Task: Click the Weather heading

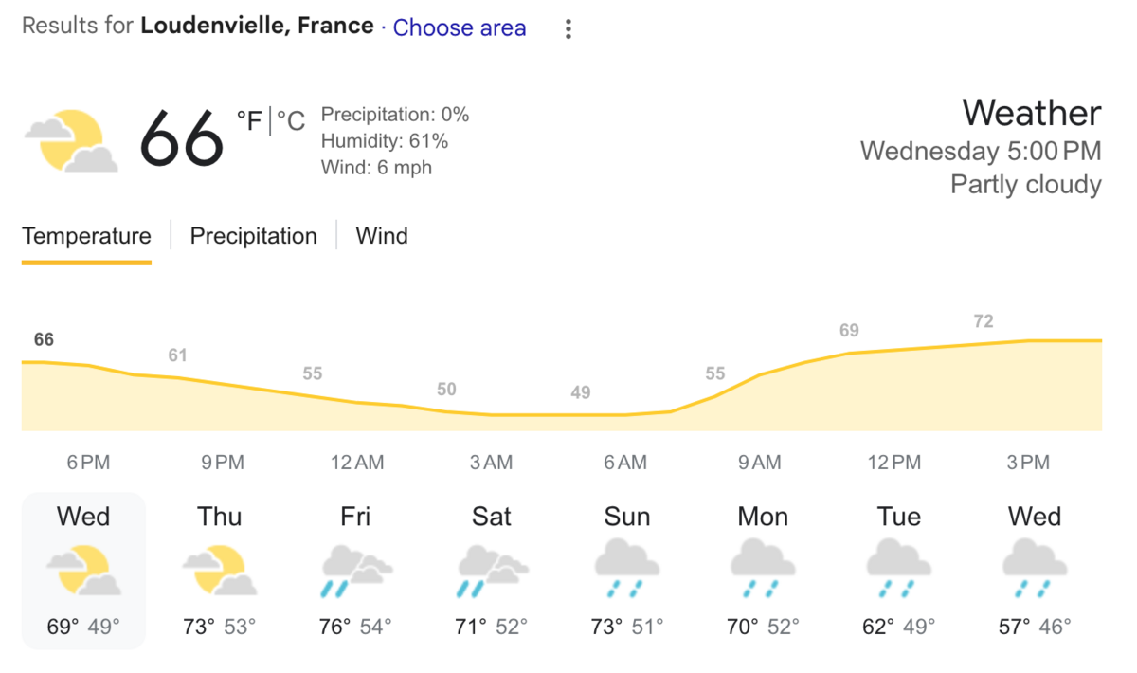Action: [x=1031, y=113]
